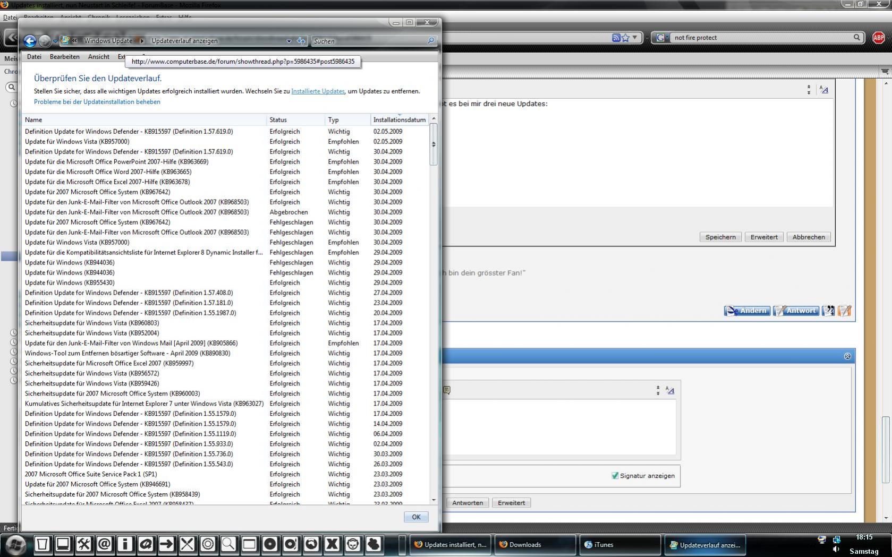The image size is (892, 557).
Task: Click down arrow of update list scrollbar
Action: (434, 500)
